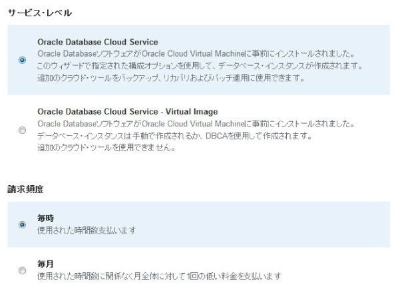The image size is (400, 297).
Task: Click the バックアップ、リカバリおよびパッチ適用 description line
Action: pos(171,77)
